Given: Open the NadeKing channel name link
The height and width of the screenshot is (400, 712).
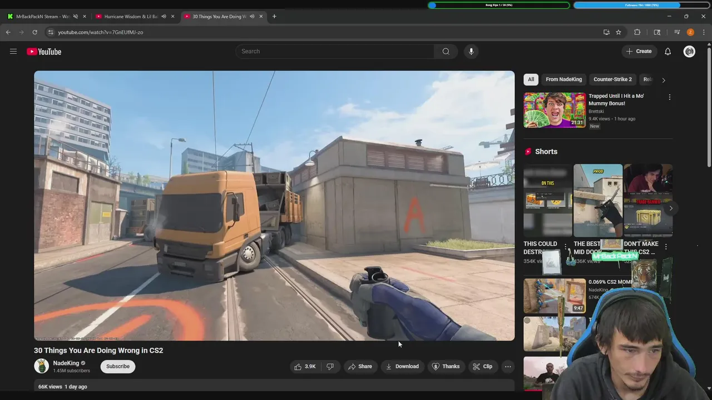Looking at the screenshot, I should (66, 363).
